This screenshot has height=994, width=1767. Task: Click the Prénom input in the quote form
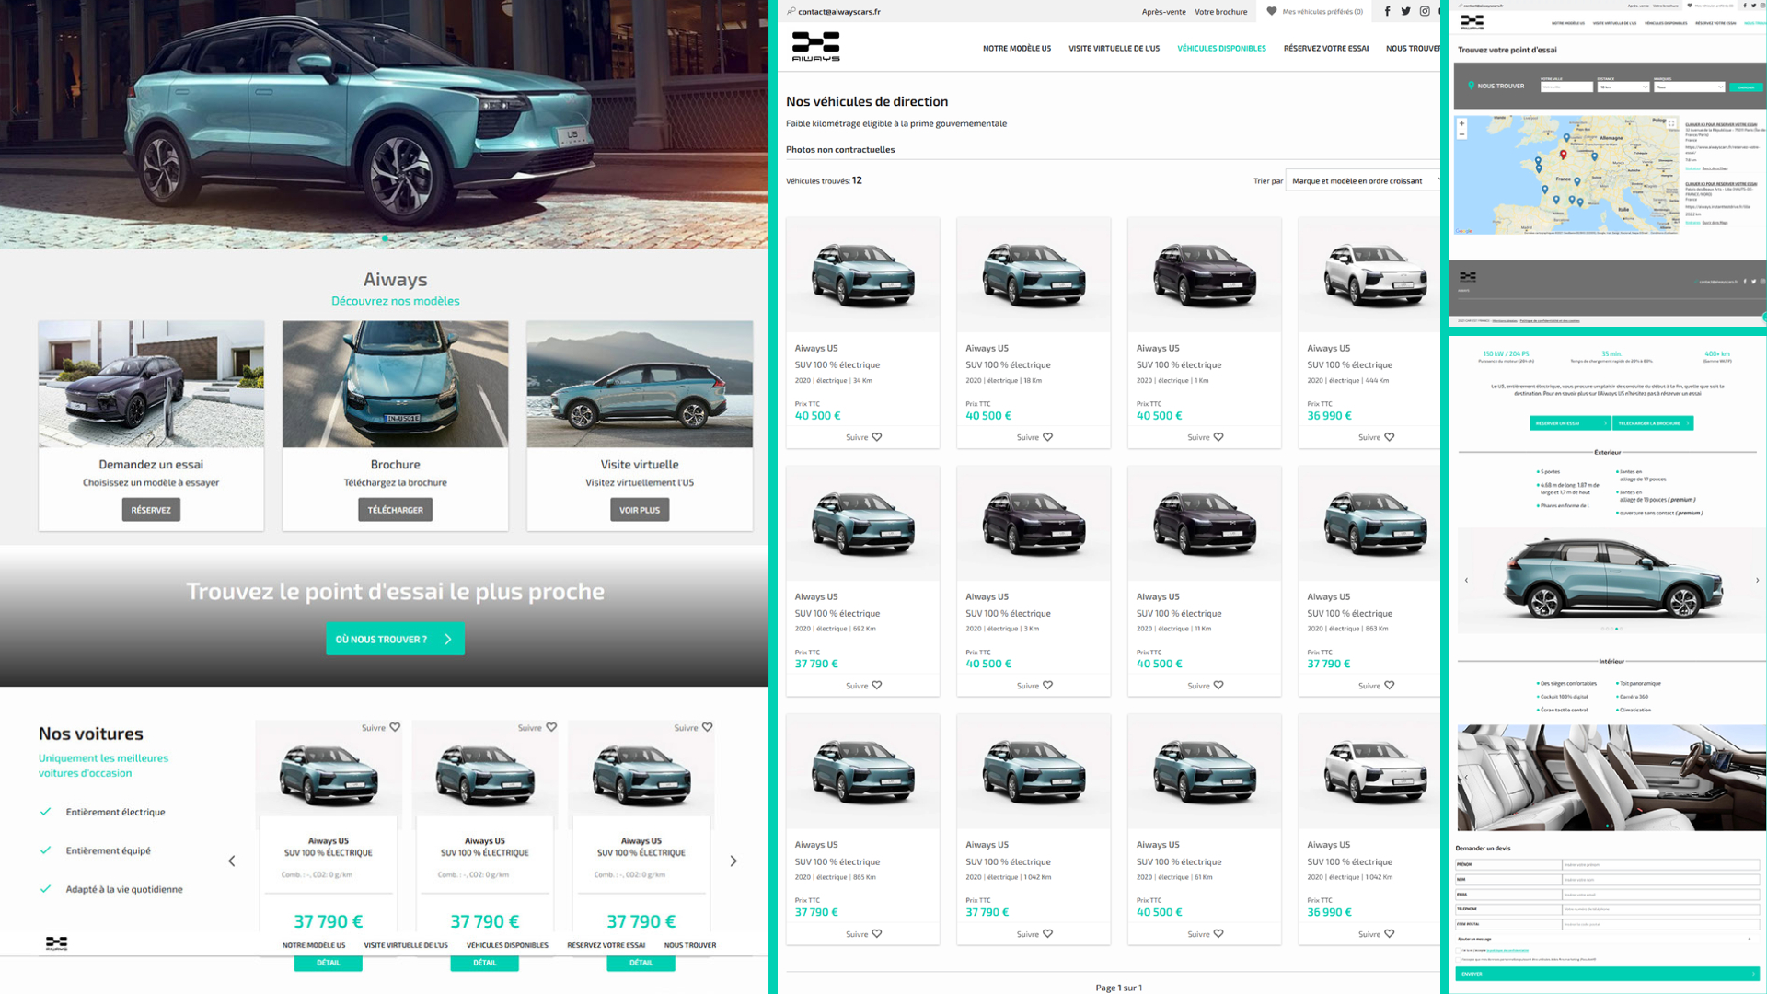tap(1660, 865)
